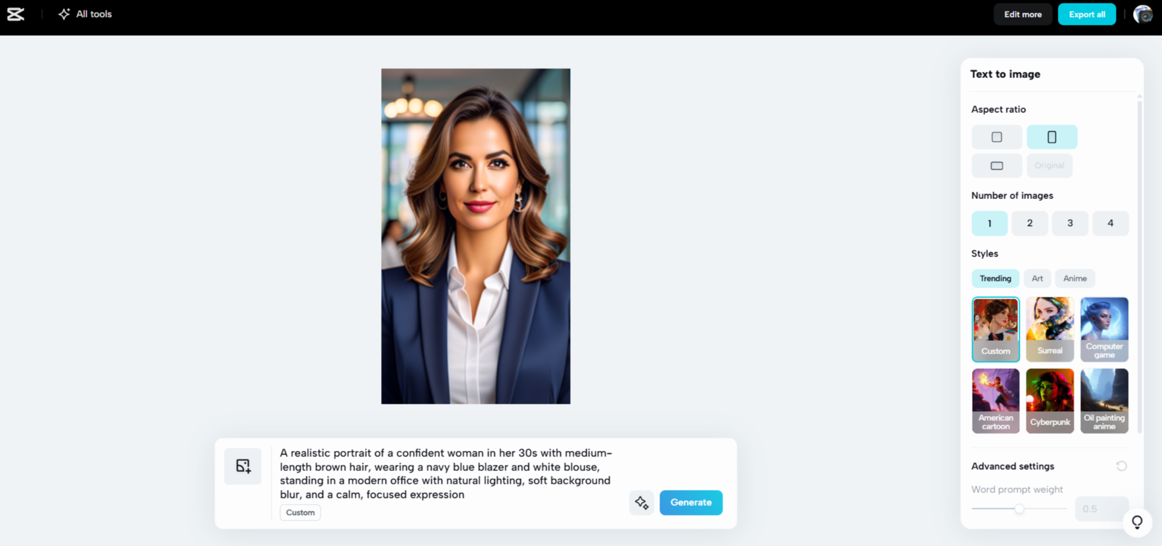
Task: Select the portrait aspect ratio
Action: [1052, 137]
